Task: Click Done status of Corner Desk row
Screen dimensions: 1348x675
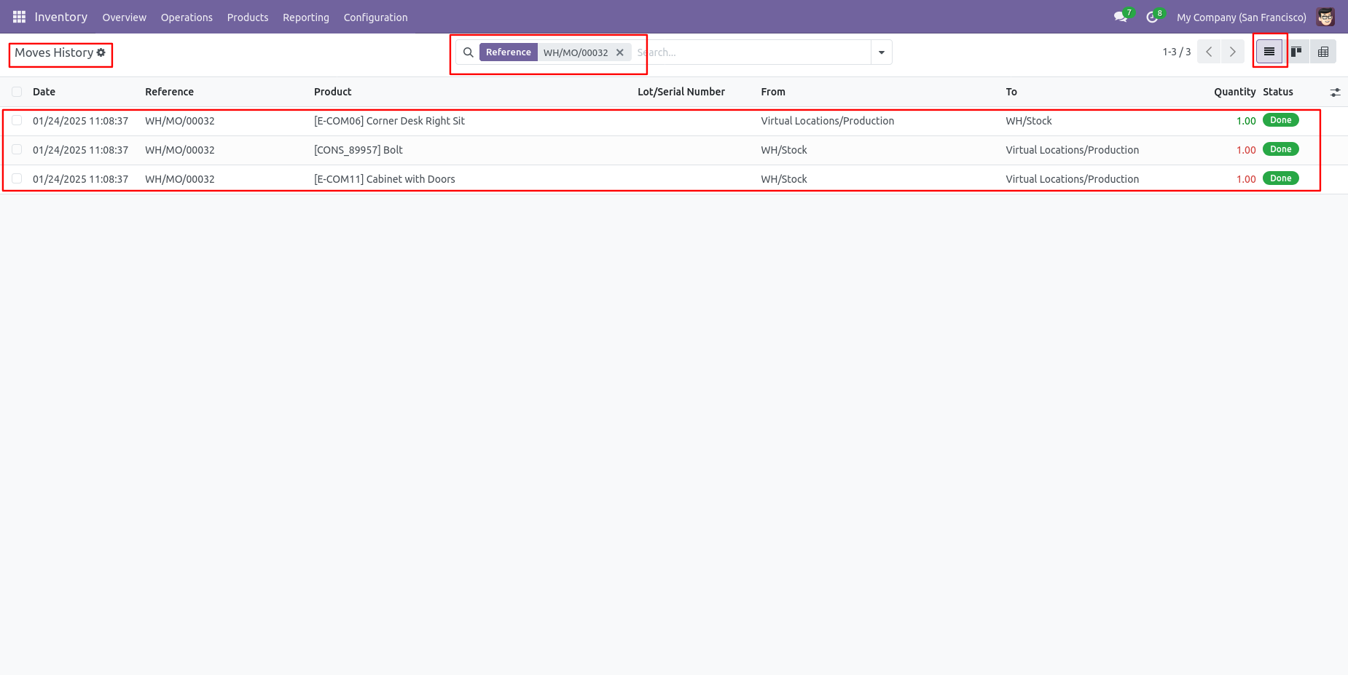Action: point(1280,120)
